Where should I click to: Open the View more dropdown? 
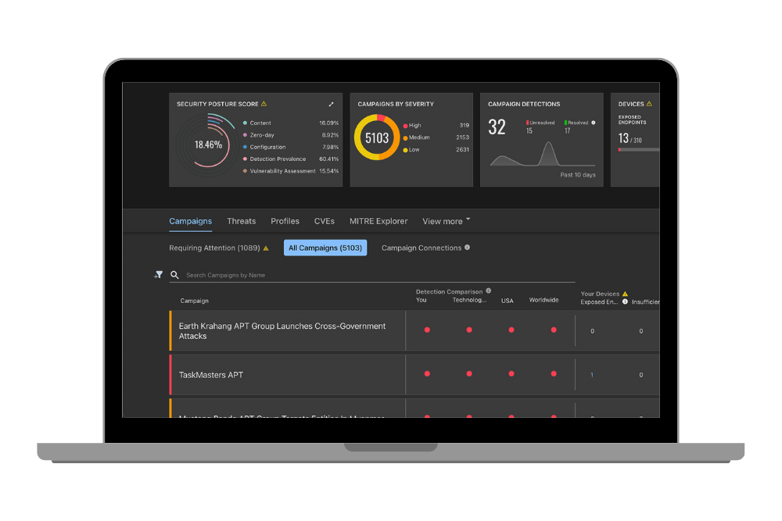coord(447,221)
